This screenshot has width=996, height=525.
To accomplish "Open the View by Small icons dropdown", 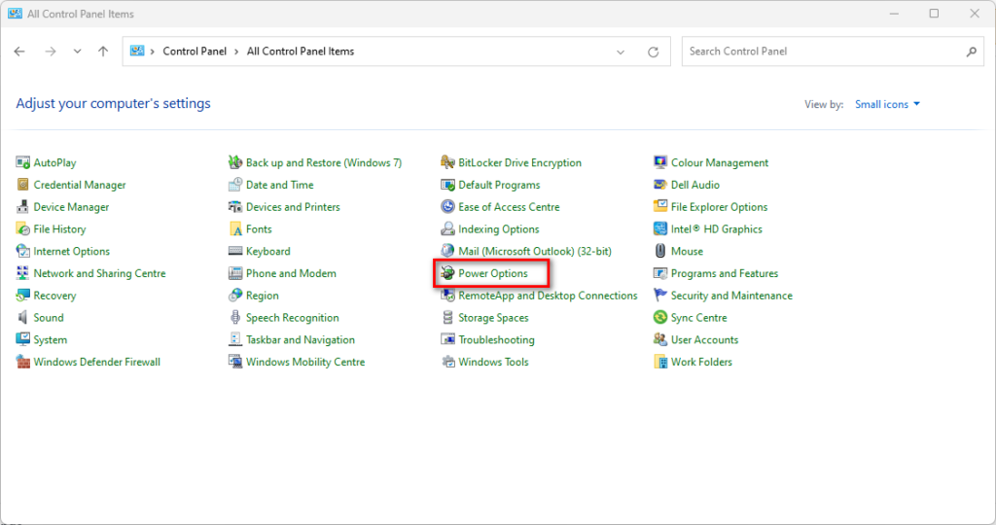I will pyautogui.click(x=887, y=104).
